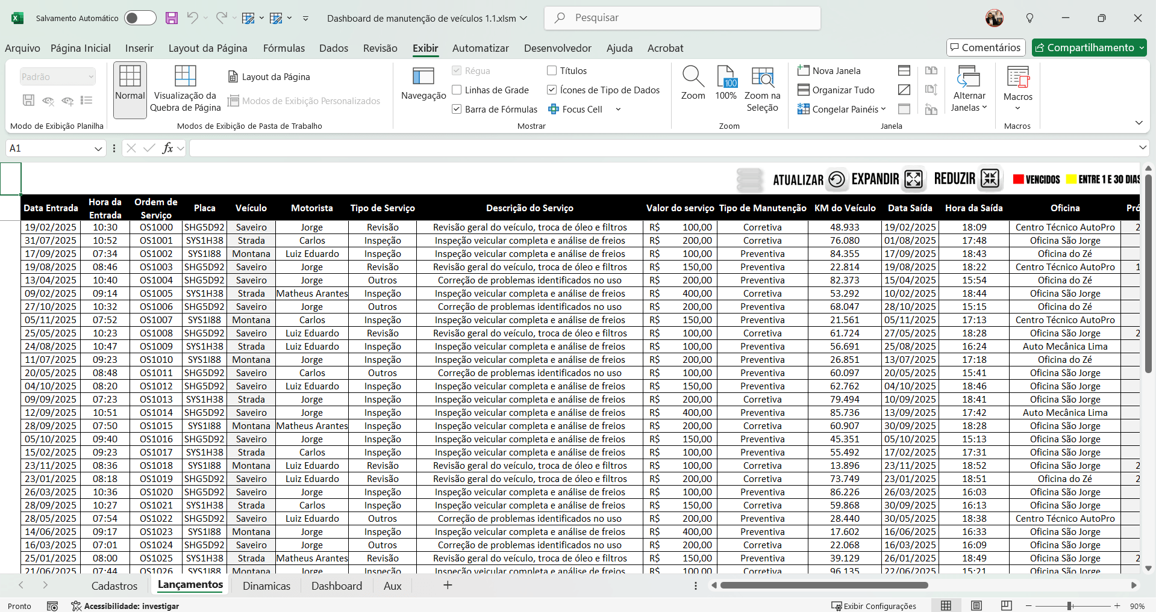Open the Zoom dialog magnifier icon
1156x612 pixels.
click(x=693, y=77)
